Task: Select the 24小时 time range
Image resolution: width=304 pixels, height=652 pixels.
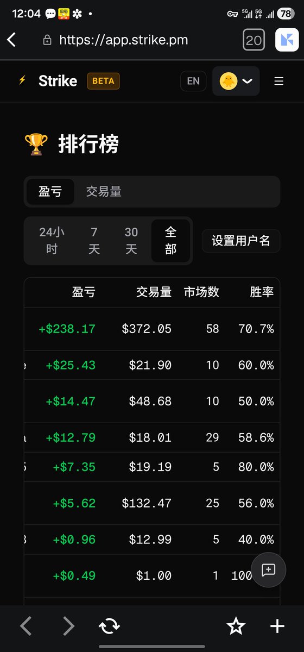Action: coord(52,241)
